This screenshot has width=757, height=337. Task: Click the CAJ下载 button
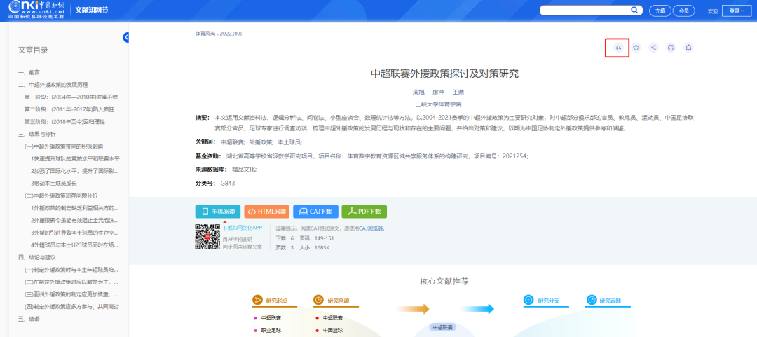[315, 212]
